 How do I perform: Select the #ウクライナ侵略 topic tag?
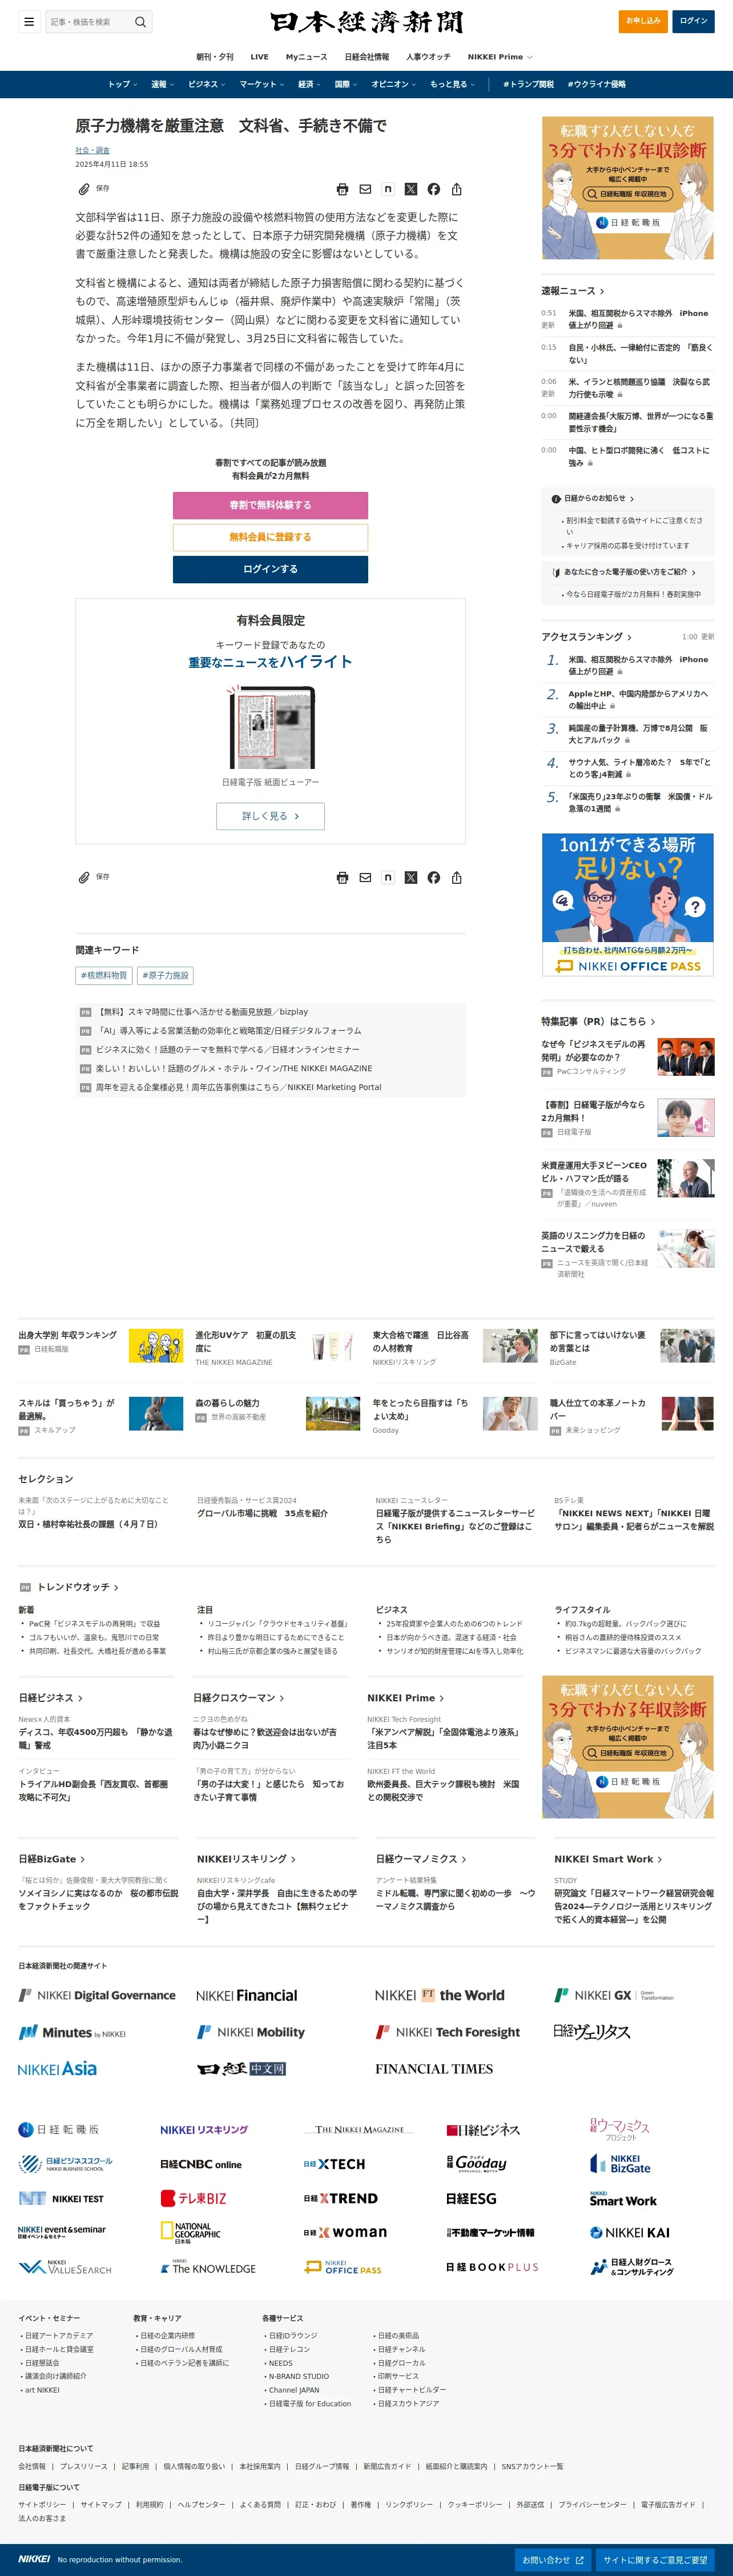(596, 84)
